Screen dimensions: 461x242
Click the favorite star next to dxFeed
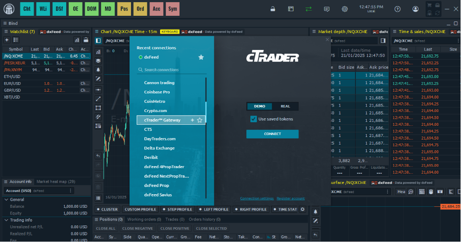click(x=201, y=57)
